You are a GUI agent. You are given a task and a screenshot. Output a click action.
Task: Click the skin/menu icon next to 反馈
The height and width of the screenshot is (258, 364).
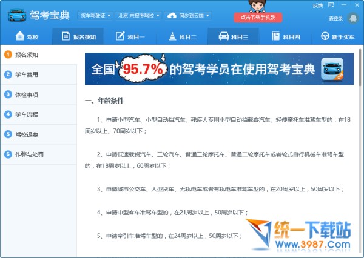pyautogui.click(x=331, y=5)
